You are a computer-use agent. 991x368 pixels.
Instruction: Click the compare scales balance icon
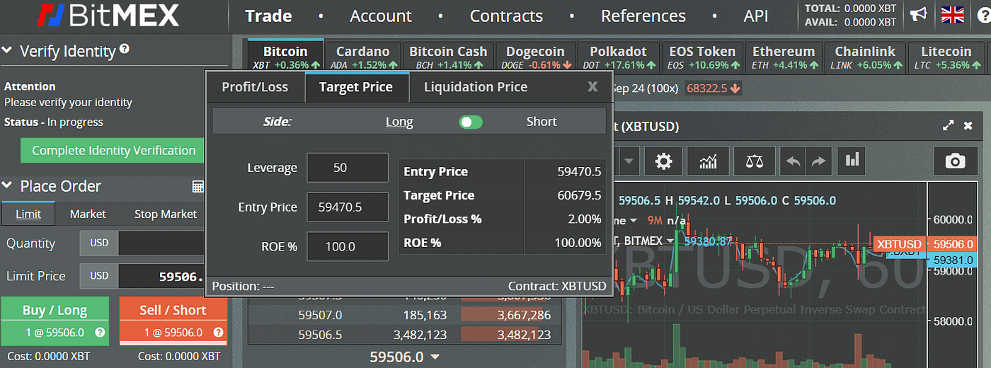pyautogui.click(x=755, y=161)
